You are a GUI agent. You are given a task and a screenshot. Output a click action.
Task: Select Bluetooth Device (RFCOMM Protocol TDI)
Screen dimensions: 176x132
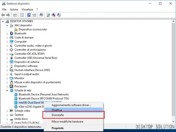tap(44, 98)
